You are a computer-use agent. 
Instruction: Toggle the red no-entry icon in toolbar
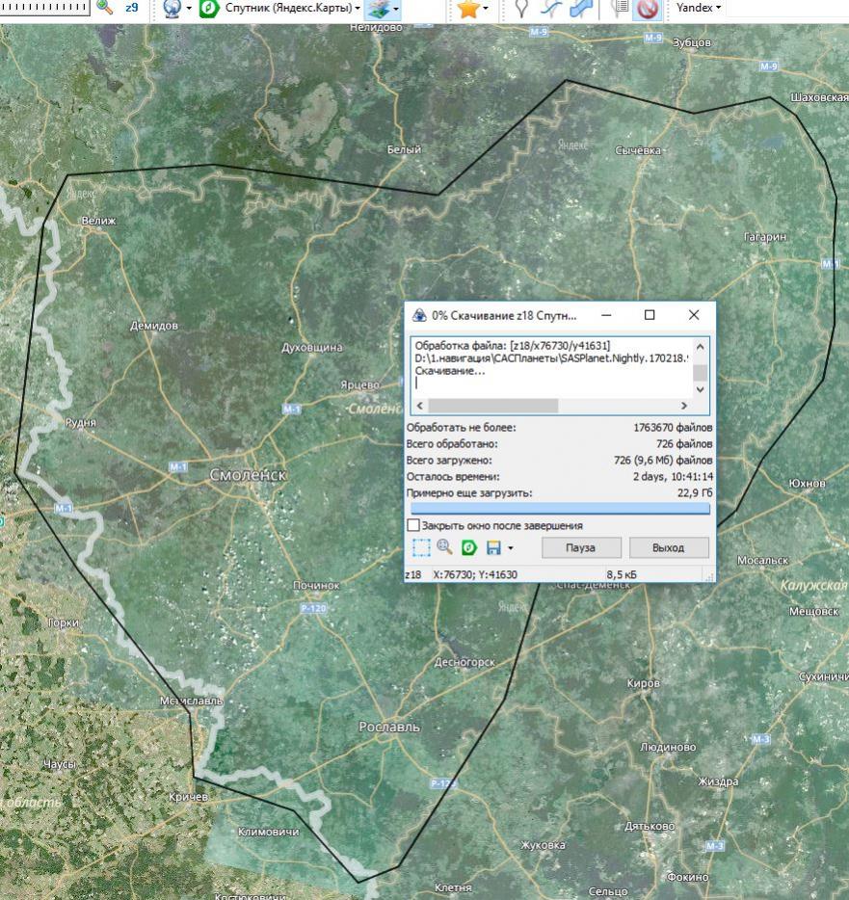point(648,9)
